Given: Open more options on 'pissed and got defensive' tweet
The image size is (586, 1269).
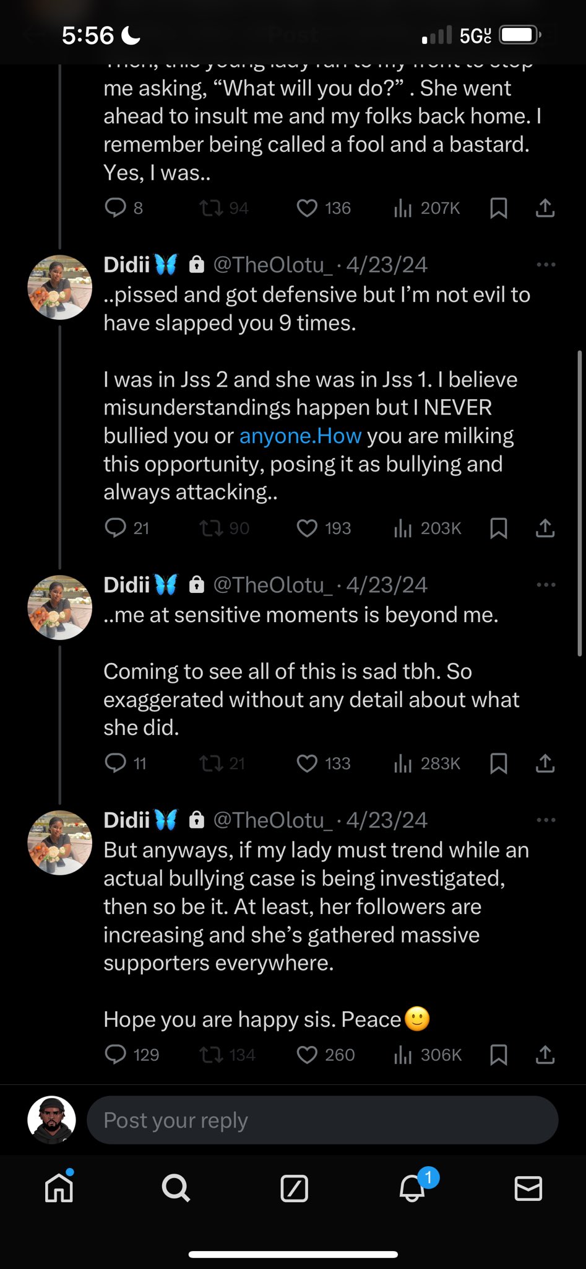Looking at the screenshot, I should pos(546,265).
